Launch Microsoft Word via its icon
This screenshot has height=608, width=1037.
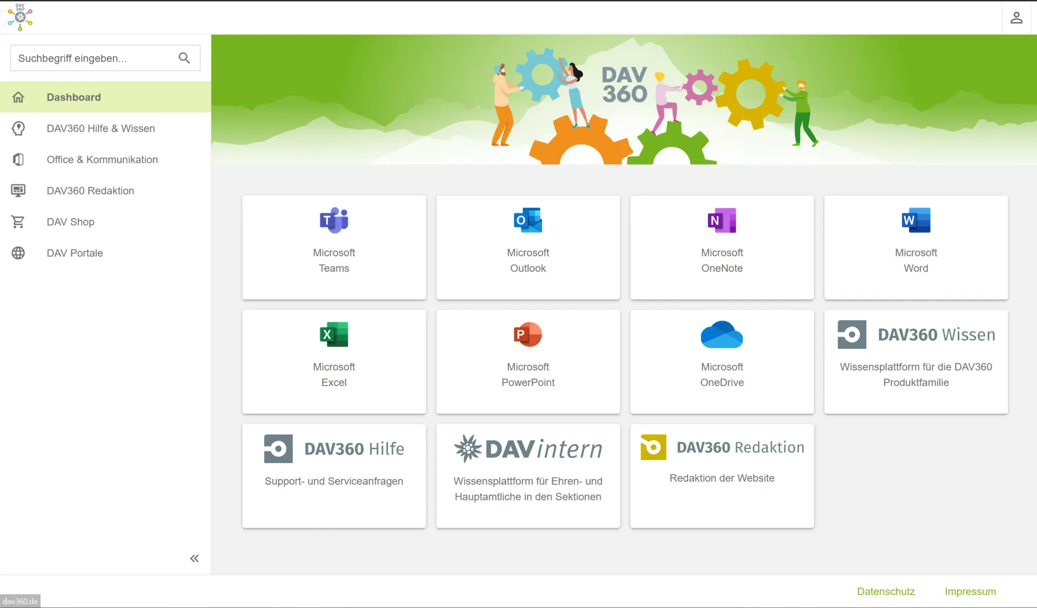pos(915,220)
